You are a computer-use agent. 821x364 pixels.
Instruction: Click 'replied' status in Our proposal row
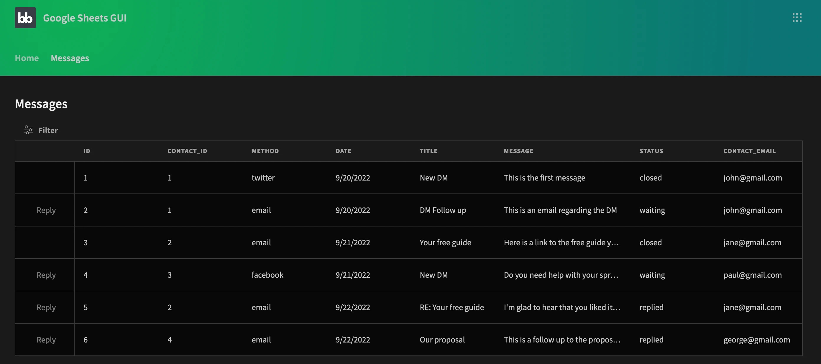tap(651, 340)
